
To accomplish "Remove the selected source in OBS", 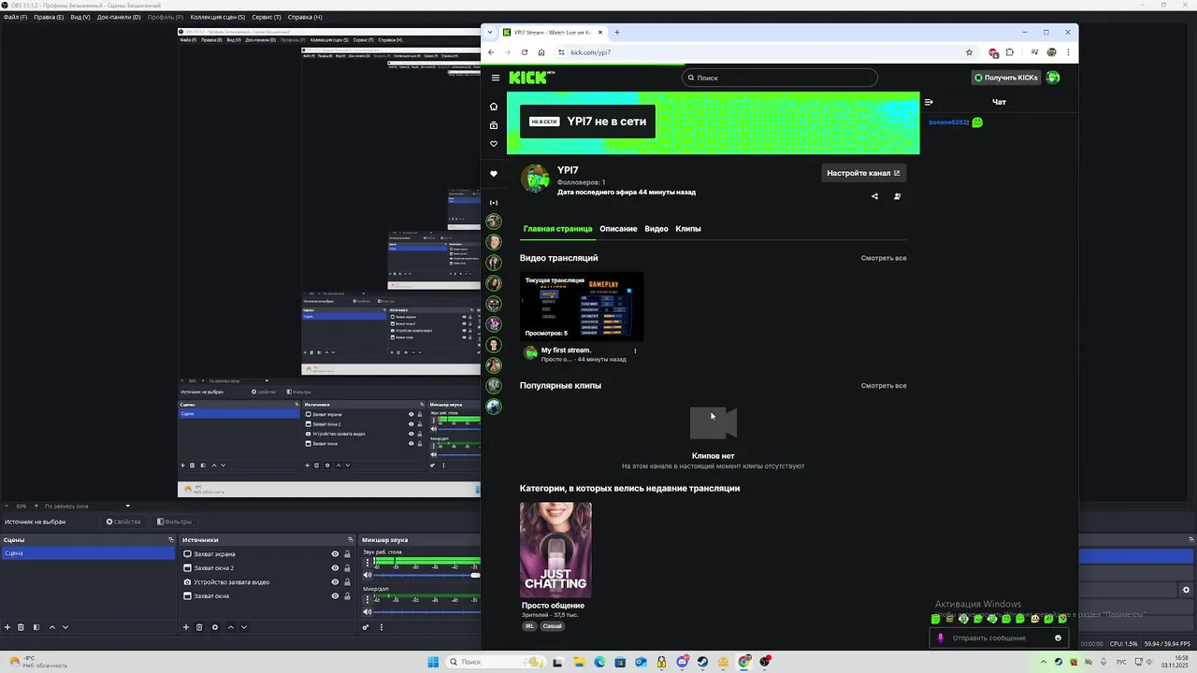I will [199, 627].
